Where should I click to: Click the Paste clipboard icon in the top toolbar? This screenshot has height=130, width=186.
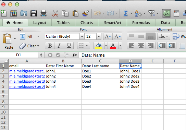point(75,13)
